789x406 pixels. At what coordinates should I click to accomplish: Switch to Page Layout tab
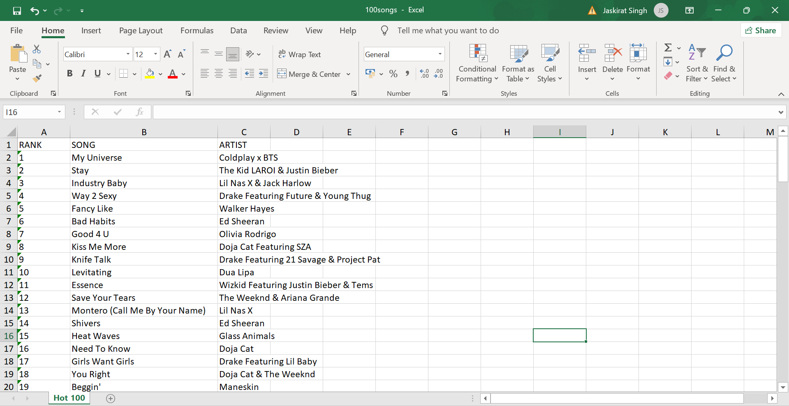141,30
